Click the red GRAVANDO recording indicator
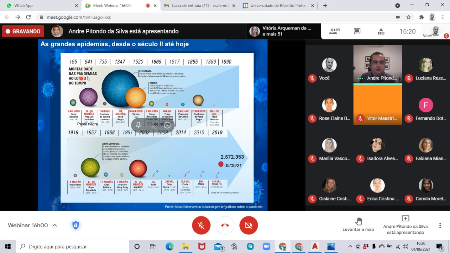Image resolution: width=450 pixels, height=253 pixels. pos(23,31)
